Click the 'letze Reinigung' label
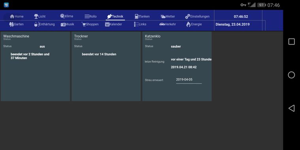The image size is (300, 150). (x=155, y=62)
